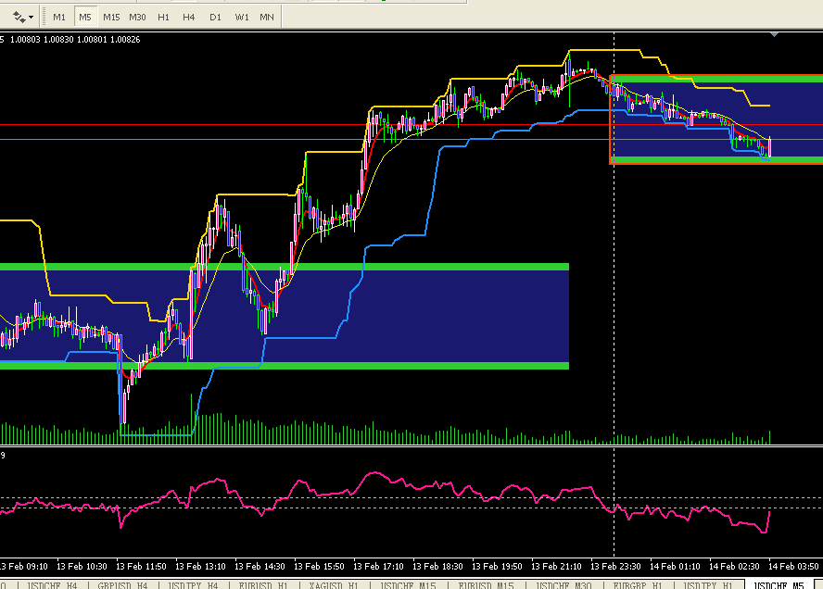Viewport: 823px width, 589px height.
Task: Click the high price 1.00830
Action: point(58,39)
